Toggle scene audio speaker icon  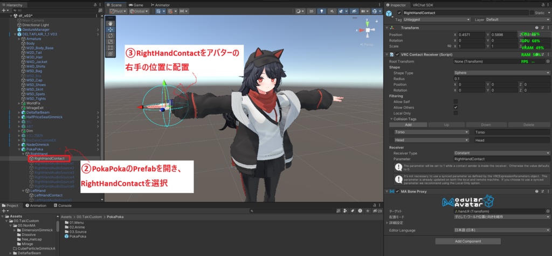332,11
